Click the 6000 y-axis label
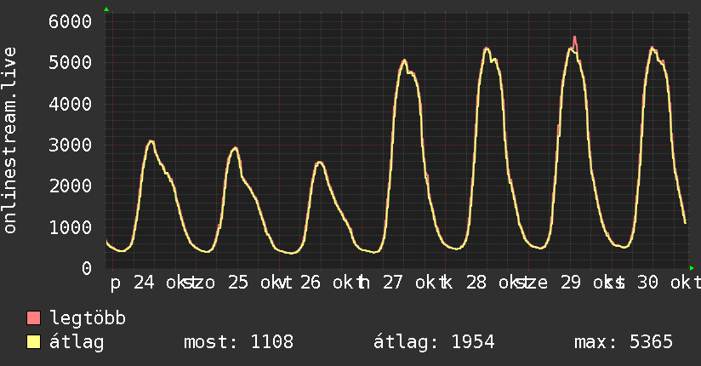 [x=71, y=21]
